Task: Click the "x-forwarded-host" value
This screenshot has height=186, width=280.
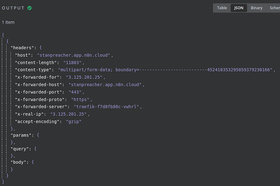Action: (105, 84)
